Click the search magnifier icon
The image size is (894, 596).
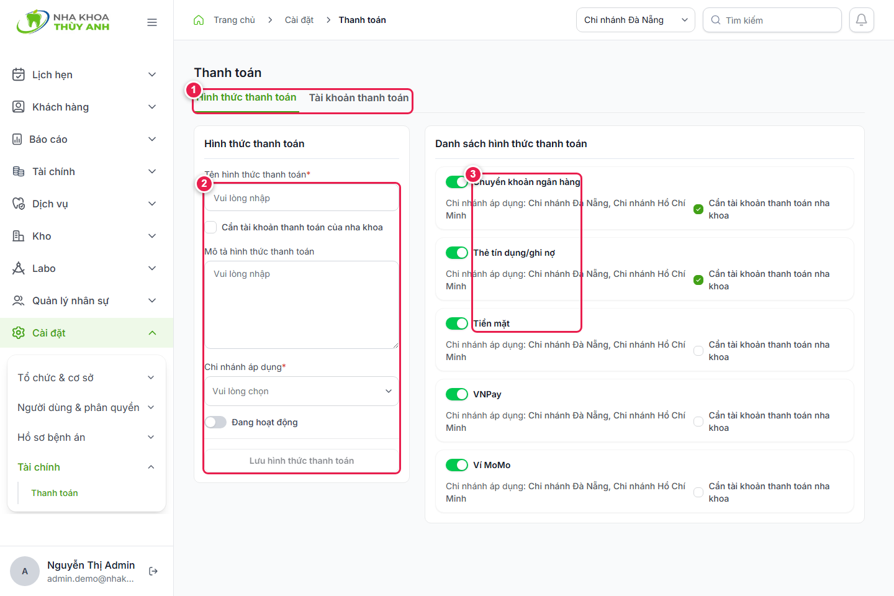716,20
